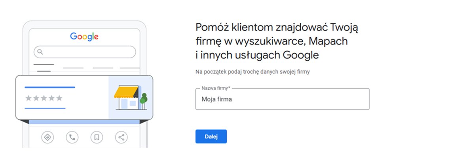Click the bookmark save icon
Viewport: 475px width, 164px height.
coord(97,137)
